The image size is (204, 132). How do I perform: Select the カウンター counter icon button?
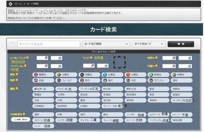pos(158,80)
